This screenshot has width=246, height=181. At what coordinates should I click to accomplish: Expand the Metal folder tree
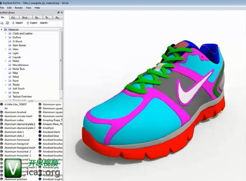tap(6, 61)
